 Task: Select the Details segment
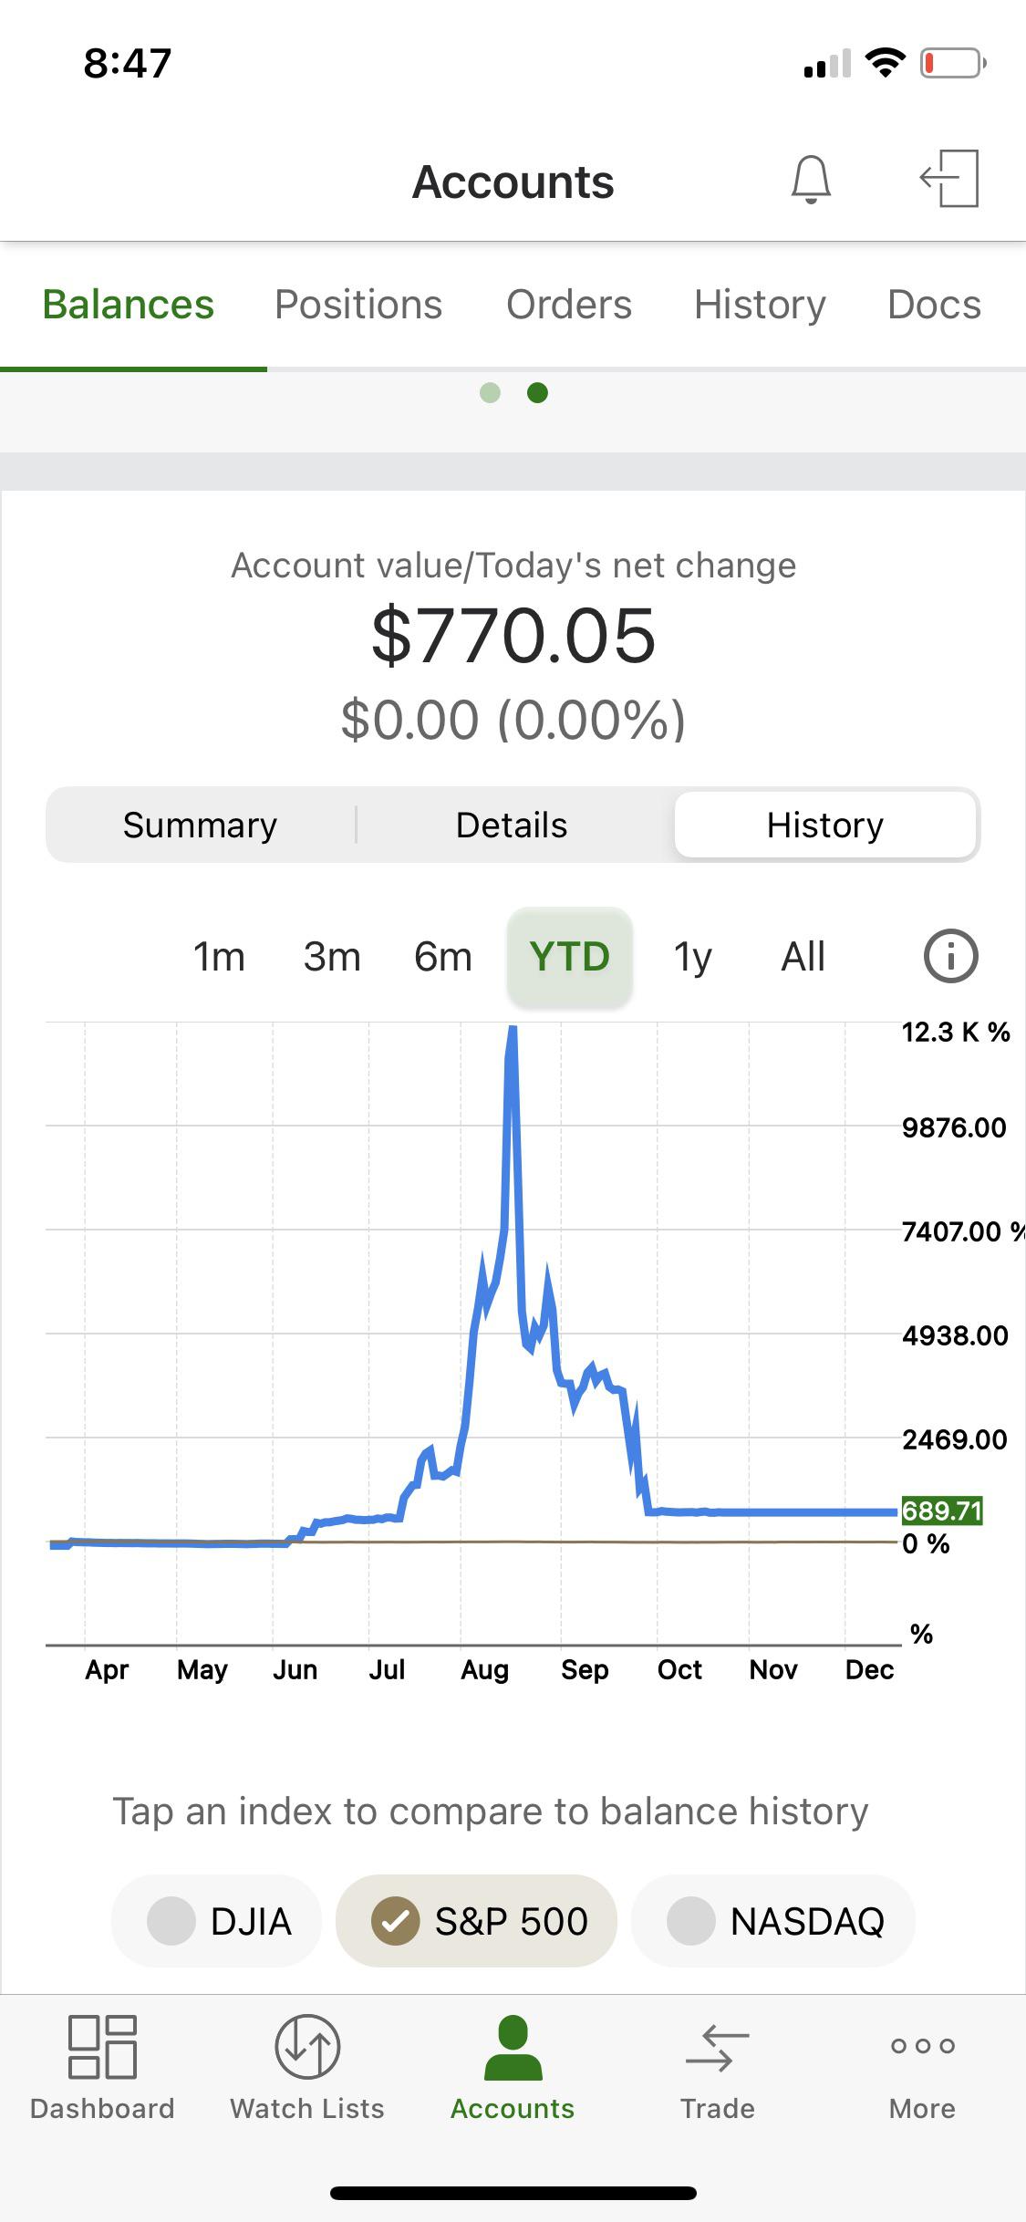click(x=512, y=825)
